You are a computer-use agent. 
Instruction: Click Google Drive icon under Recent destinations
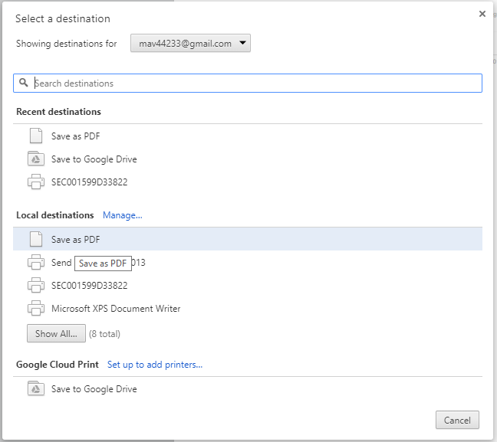(x=35, y=159)
